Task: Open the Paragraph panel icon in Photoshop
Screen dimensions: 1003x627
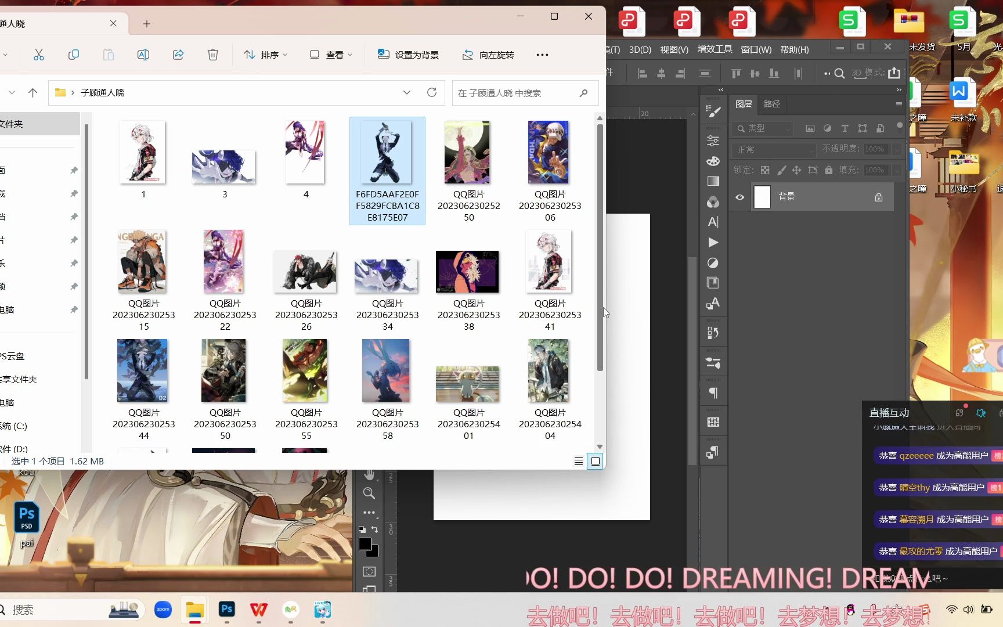Action: click(713, 393)
